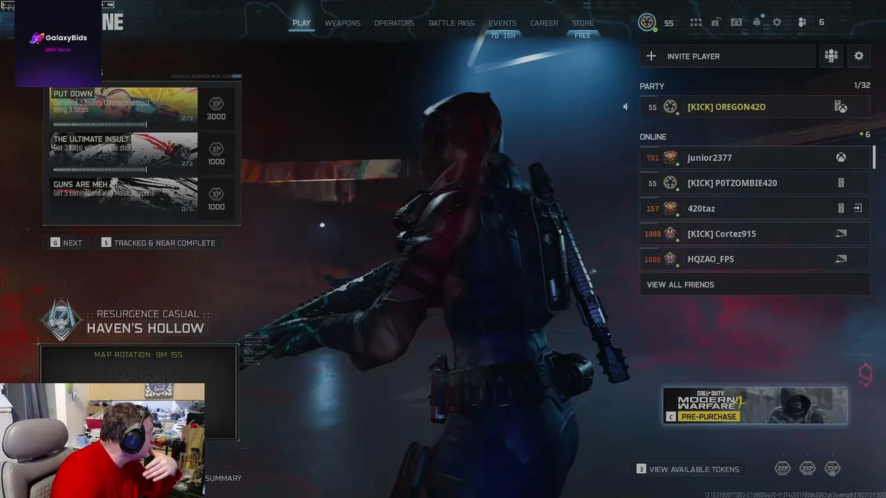
Task: Switch to the Play tab
Action: click(x=302, y=23)
